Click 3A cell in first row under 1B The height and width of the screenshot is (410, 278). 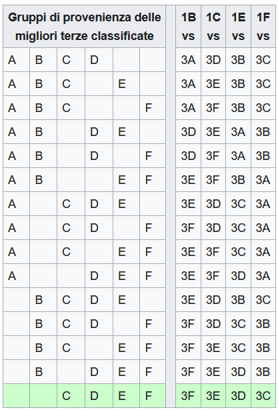[188, 59]
